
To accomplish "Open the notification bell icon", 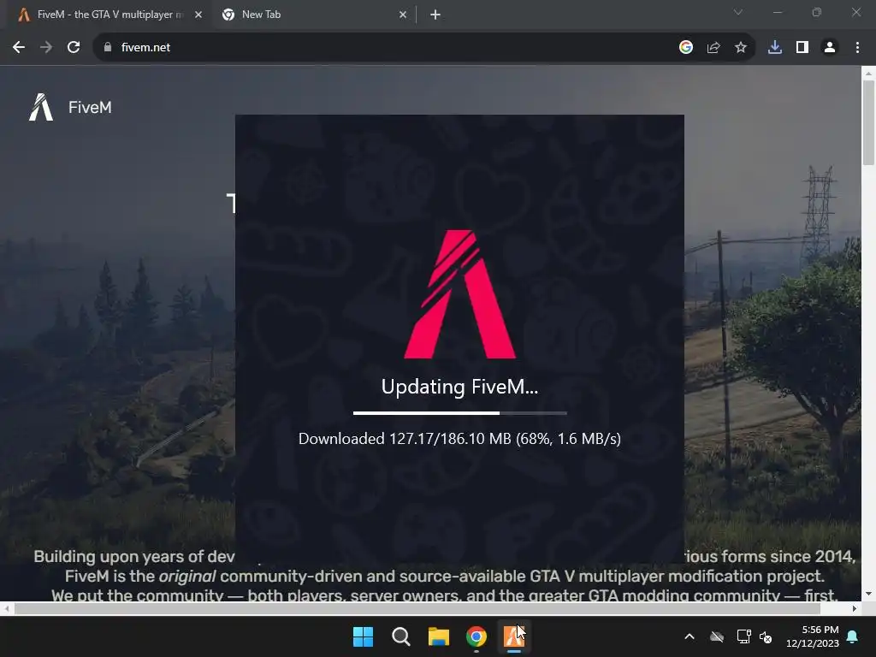I will pyautogui.click(x=853, y=636).
